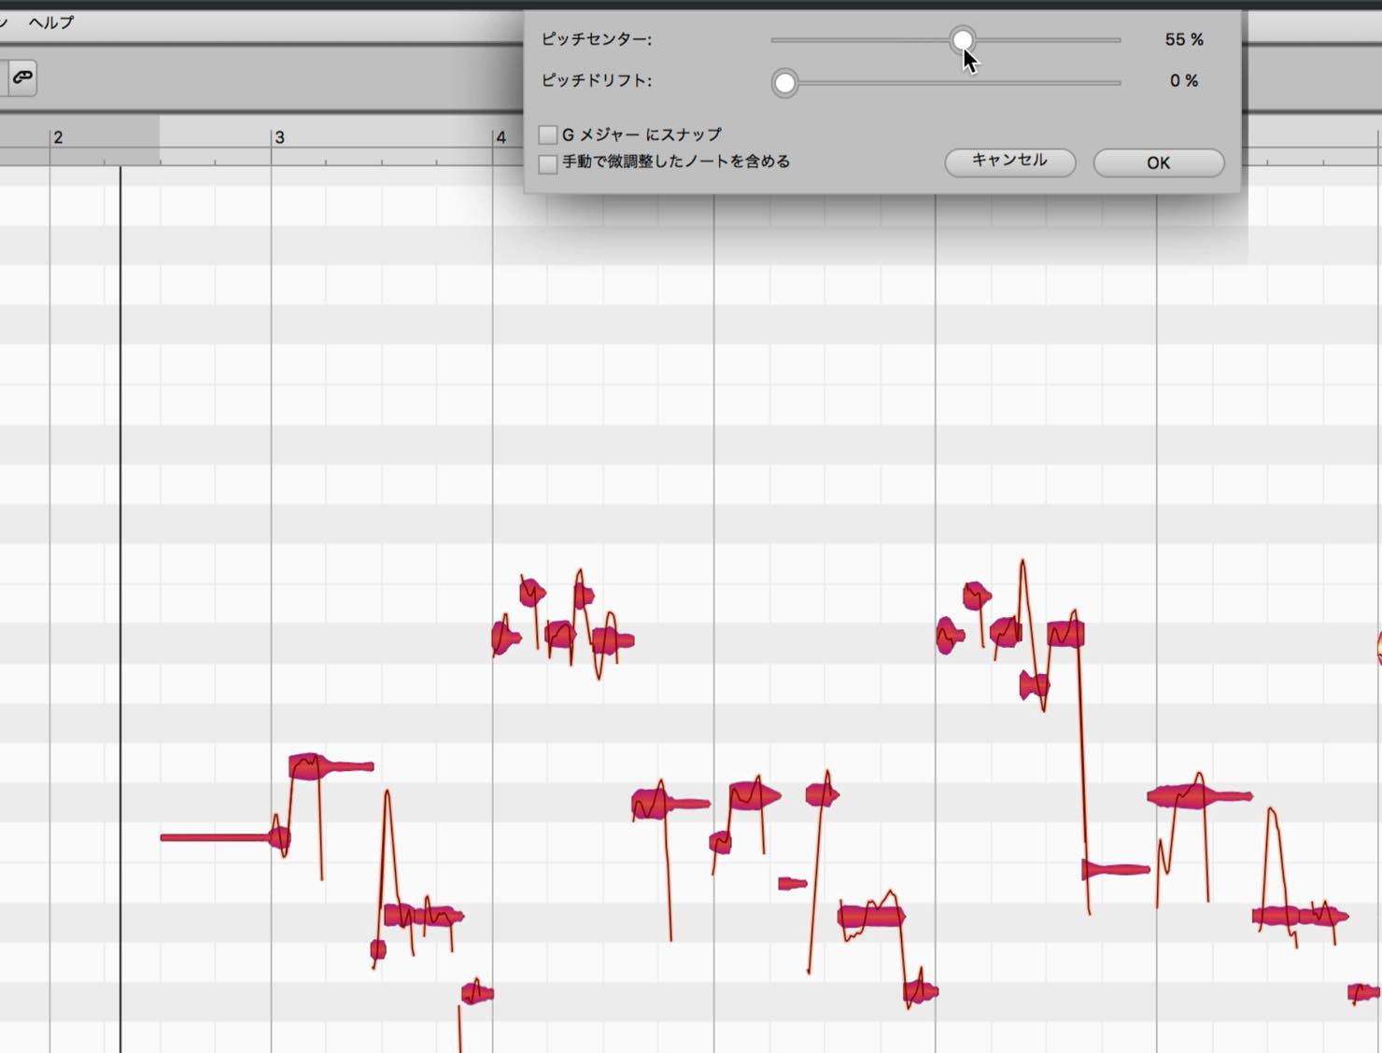The width and height of the screenshot is (1382, 1053).
Task: Enable G メジャー にスナップ checkbox
Action: (x=548, y=135)
